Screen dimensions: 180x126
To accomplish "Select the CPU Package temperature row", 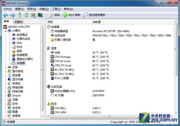I will click(110, 57).
